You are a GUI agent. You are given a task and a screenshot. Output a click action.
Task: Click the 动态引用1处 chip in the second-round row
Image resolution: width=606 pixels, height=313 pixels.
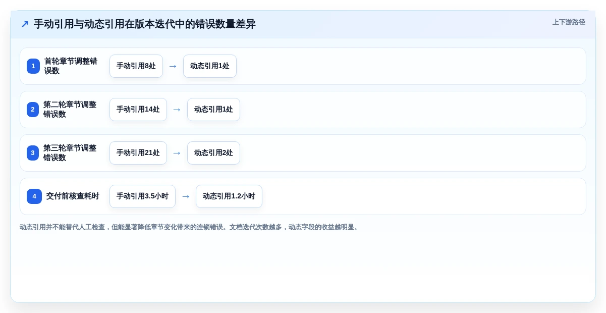[214, 110]
